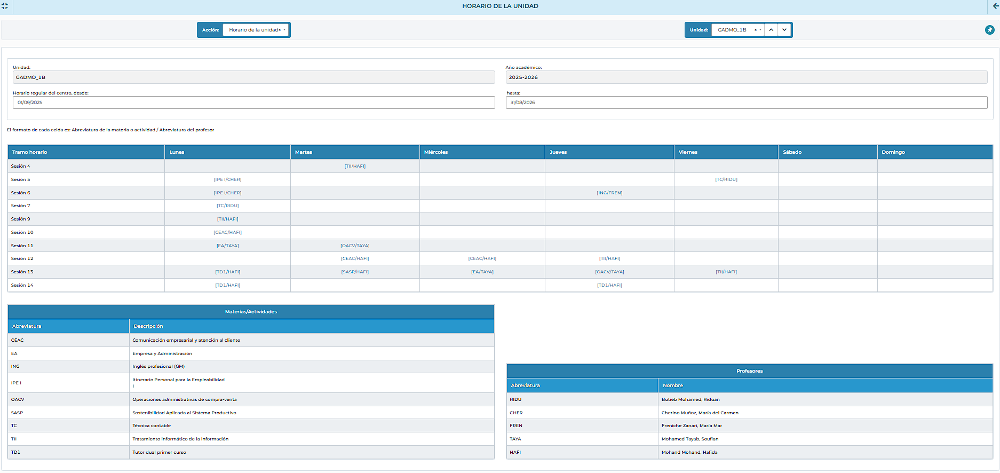
Task: Click TC/RIDU in the Viernes column
Action: pyautogui.click(x=726, y=179)
